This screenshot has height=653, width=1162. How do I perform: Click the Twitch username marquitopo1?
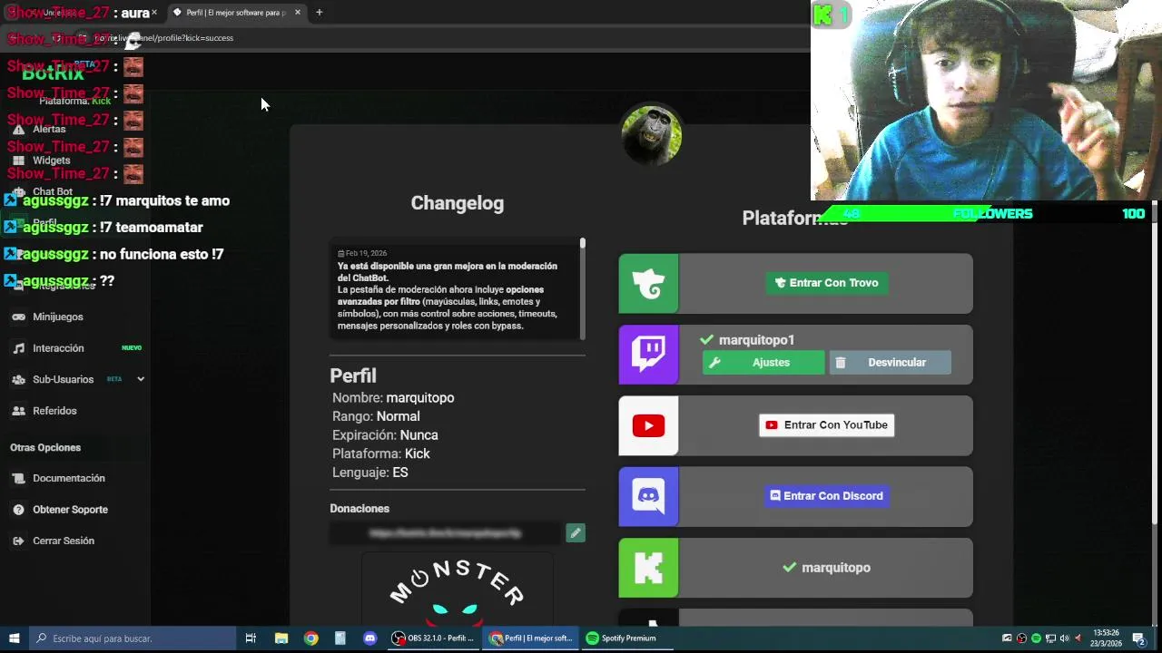click(756, 340)
